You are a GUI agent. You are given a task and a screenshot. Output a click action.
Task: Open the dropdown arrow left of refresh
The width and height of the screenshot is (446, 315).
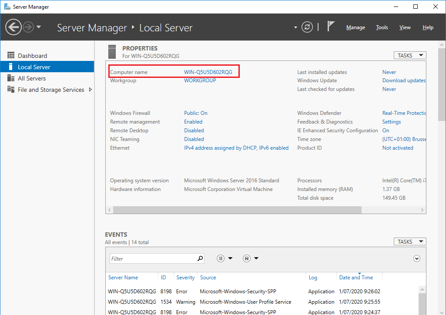click(x=295, y=27)
